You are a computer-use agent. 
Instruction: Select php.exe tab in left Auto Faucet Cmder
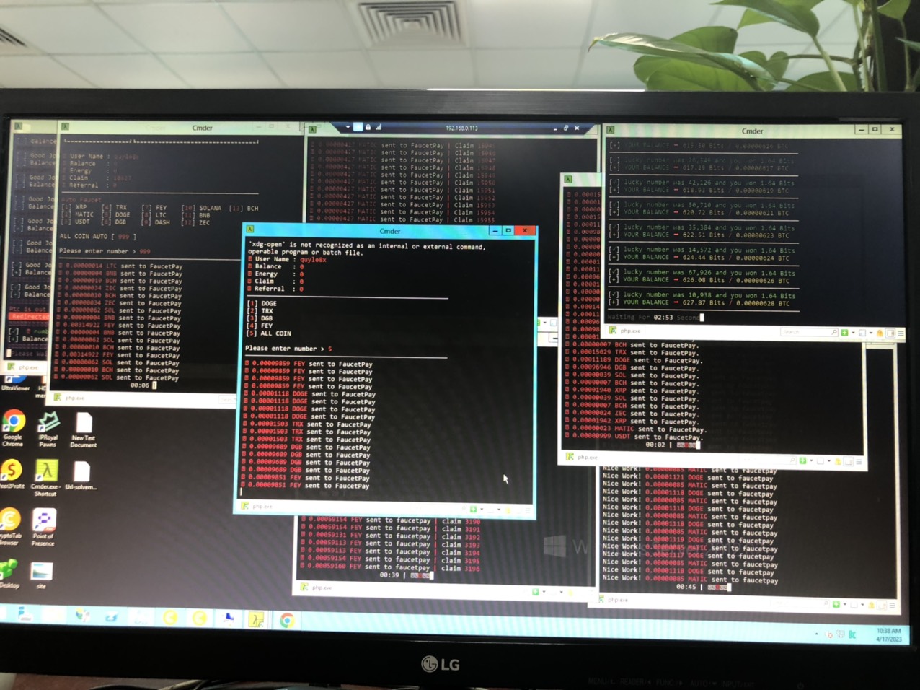pyautogui.click(x=70, y=398)
